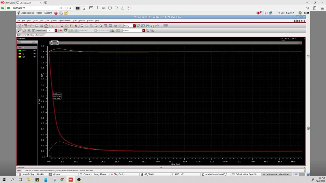Image resolution: width=326 pixels, height=183 pixels.
Task: Click the Chrome icon in Windows taskbar
Action: tap(62, 180)
